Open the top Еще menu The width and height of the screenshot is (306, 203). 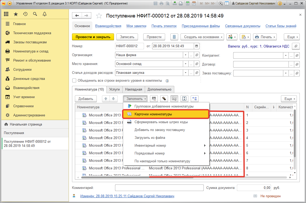(x=292, y=37)
